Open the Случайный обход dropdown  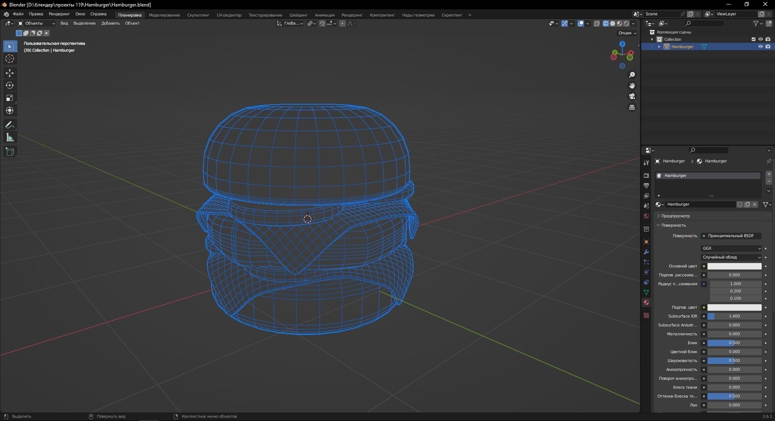731,257
